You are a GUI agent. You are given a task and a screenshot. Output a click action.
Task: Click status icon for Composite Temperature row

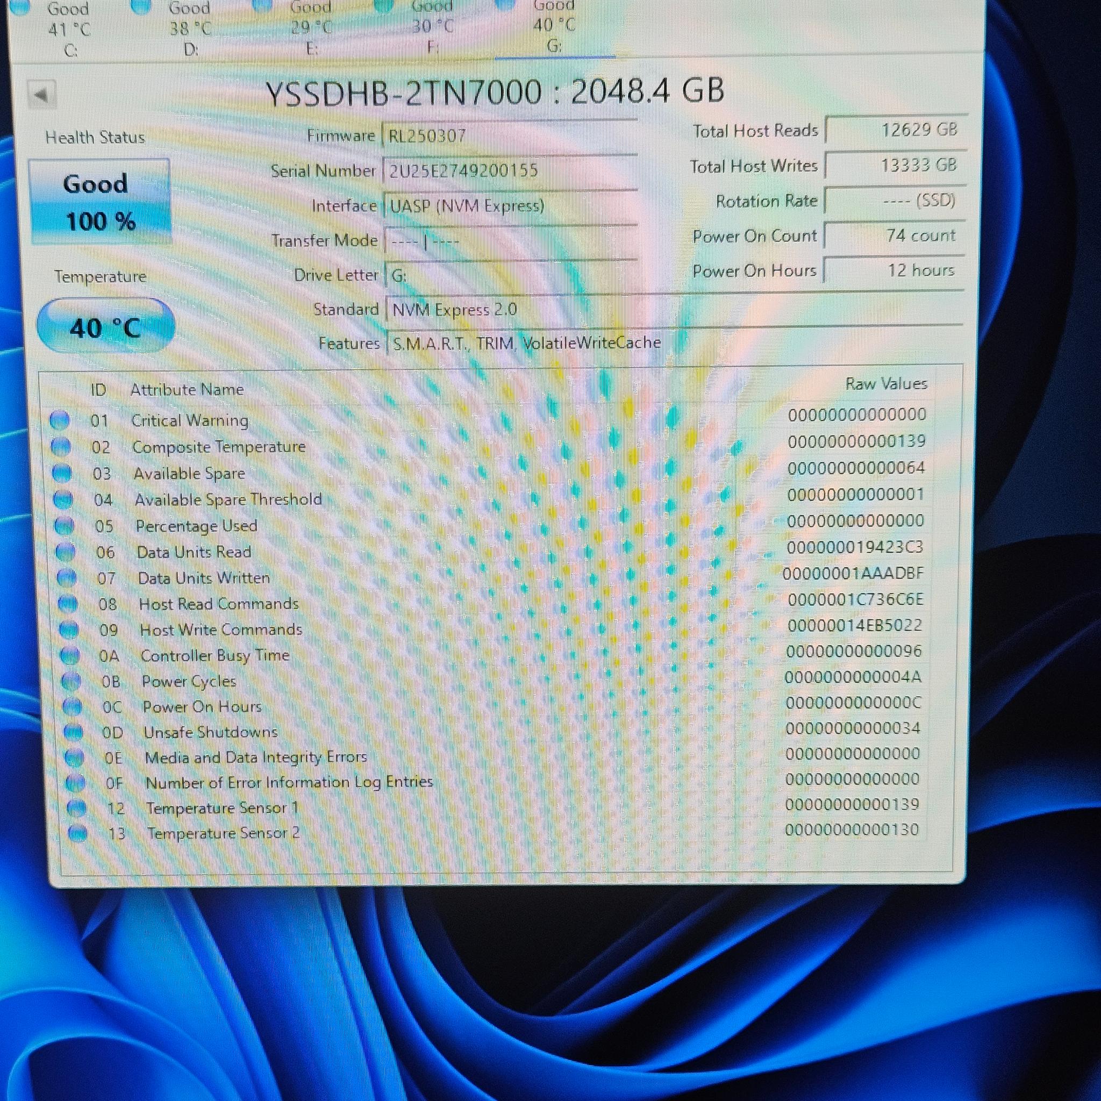click(x=60, y=447)
